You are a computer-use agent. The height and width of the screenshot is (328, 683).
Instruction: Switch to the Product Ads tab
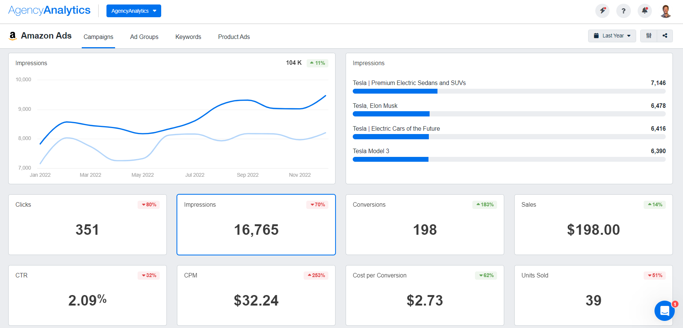click(x=234, y=37)
